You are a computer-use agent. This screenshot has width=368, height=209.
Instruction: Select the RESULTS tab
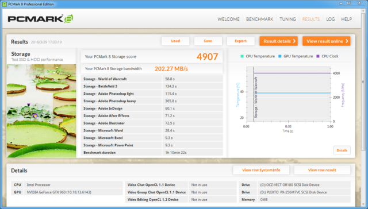coord(310,19)
